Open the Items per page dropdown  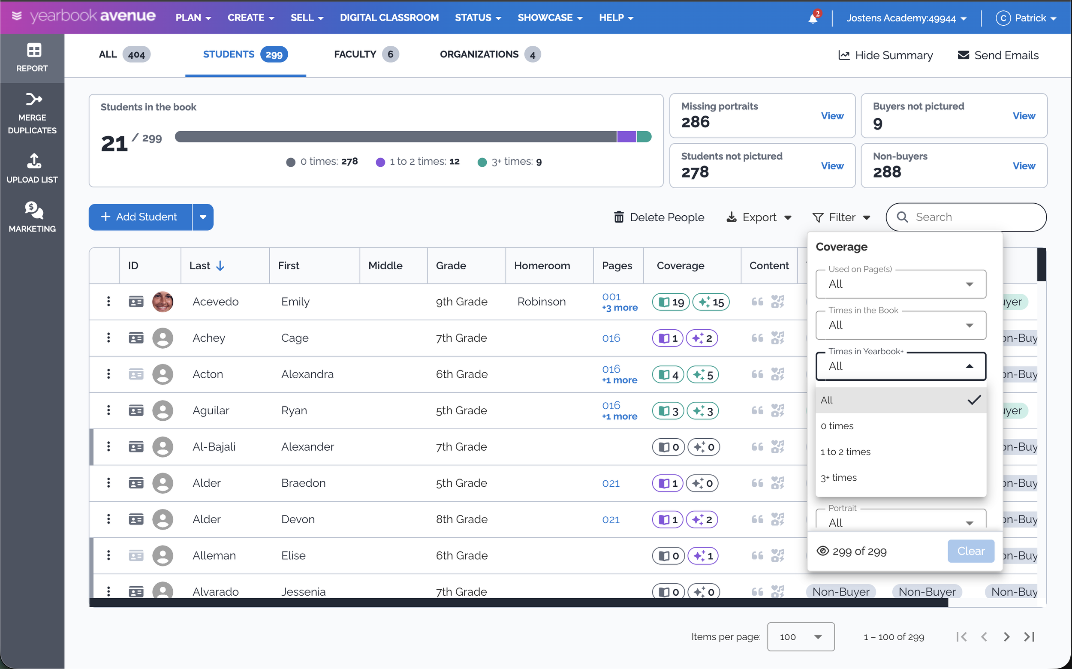click(x=801, y=637)
